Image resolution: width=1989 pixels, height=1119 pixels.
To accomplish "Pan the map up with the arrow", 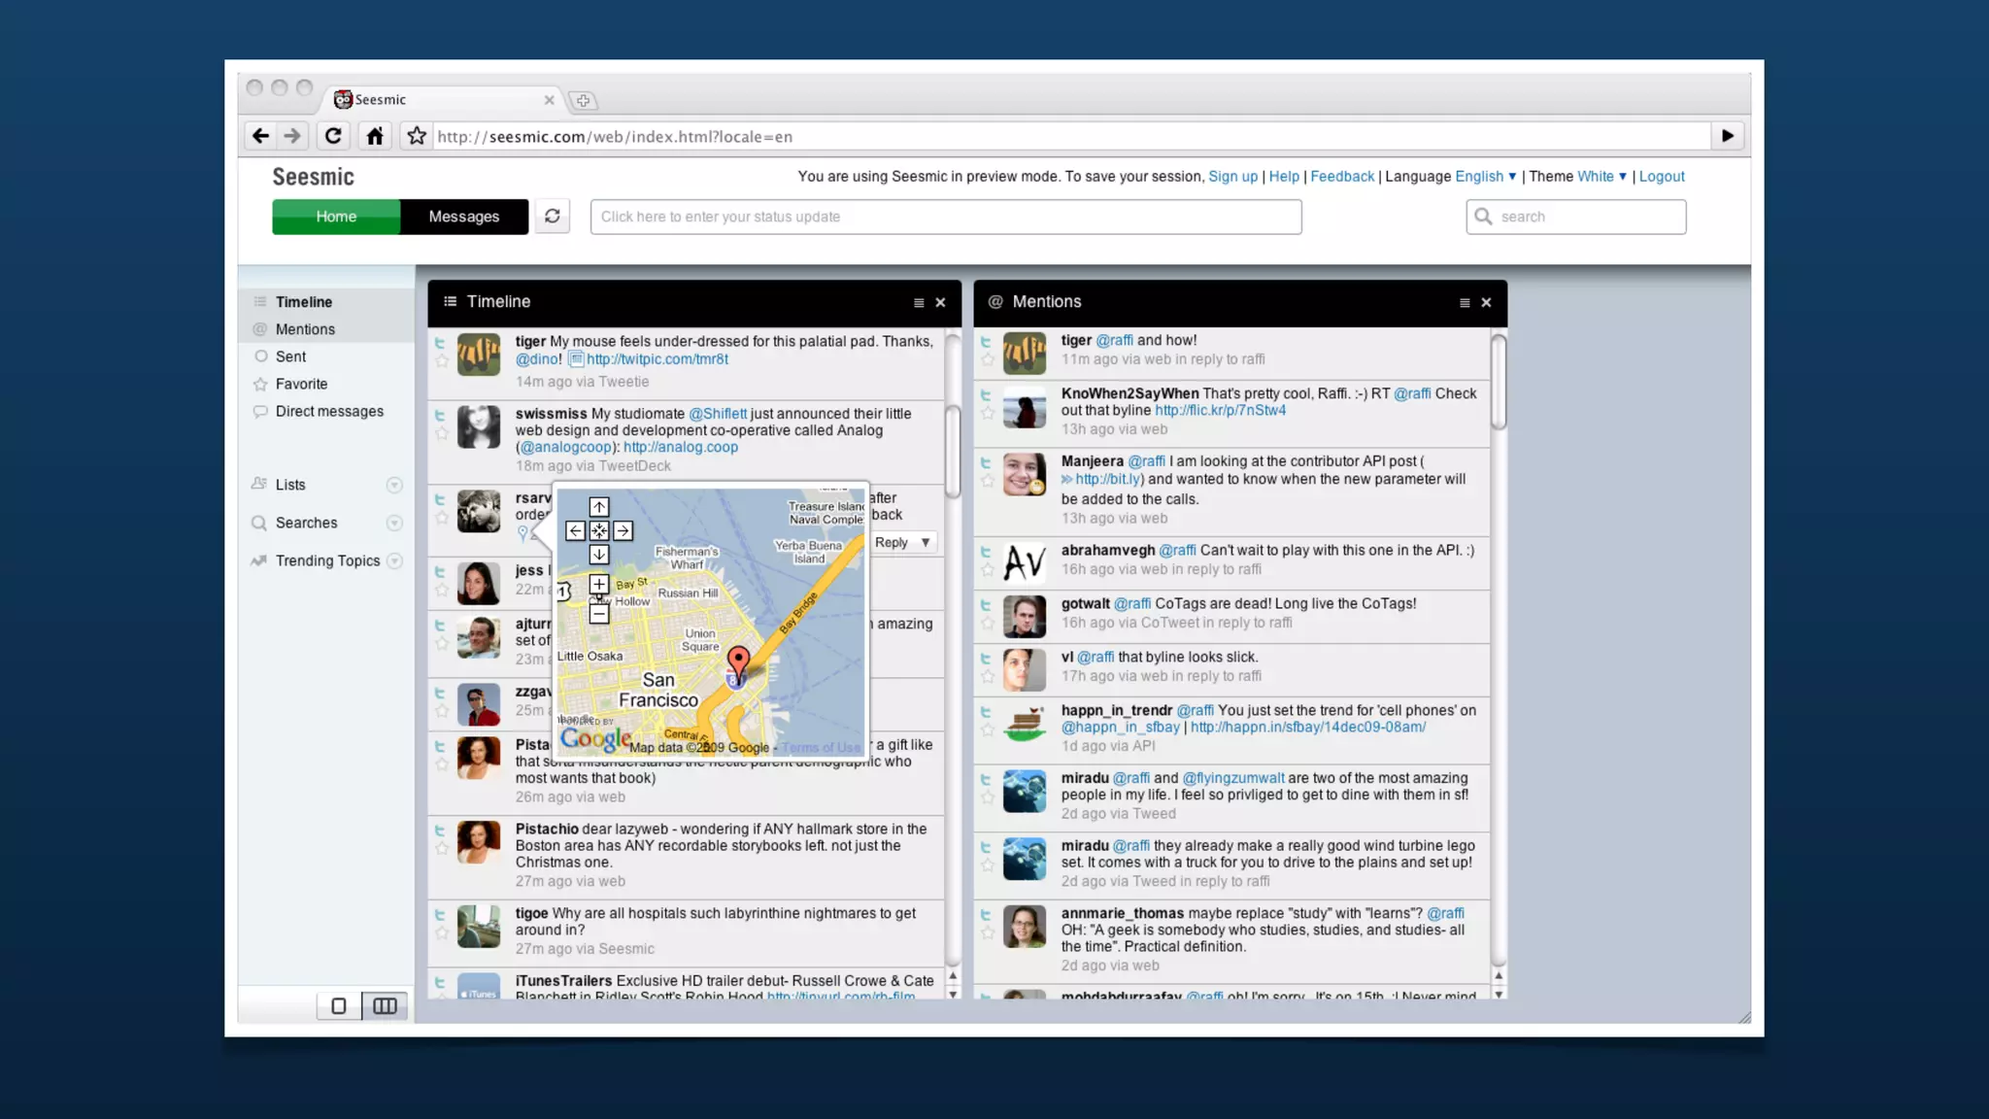I will [x=599, y=507].
